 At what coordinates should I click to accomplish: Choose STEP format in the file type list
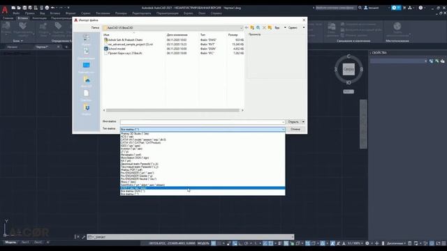pyautogui.click(x=203, y=188)
